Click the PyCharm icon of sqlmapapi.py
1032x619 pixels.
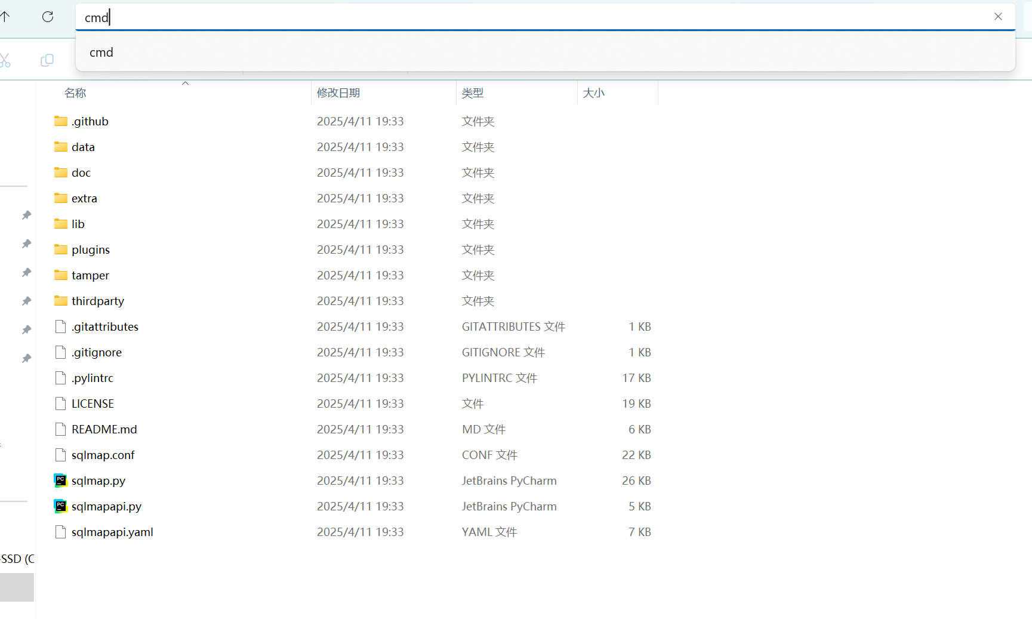pyautogui.click(x=60, y=506)
